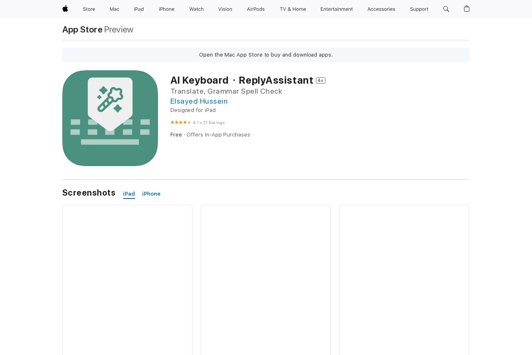532x355 pixels.
Task: Open the AirPods menu
Action: (256, 9)
